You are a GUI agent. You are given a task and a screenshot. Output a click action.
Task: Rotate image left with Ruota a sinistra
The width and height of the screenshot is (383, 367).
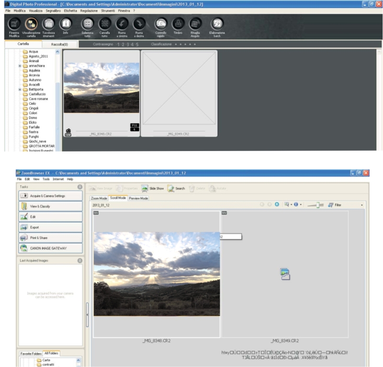pos(122,24)
